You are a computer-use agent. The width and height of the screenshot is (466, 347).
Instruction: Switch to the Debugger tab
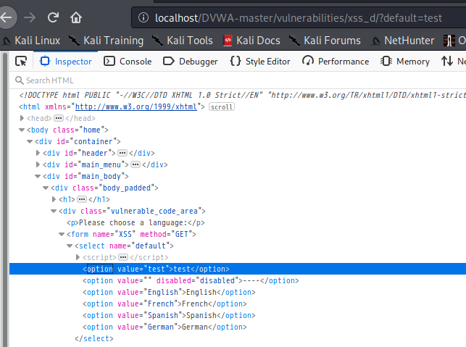pyautogui.click(x=190, y=61)
